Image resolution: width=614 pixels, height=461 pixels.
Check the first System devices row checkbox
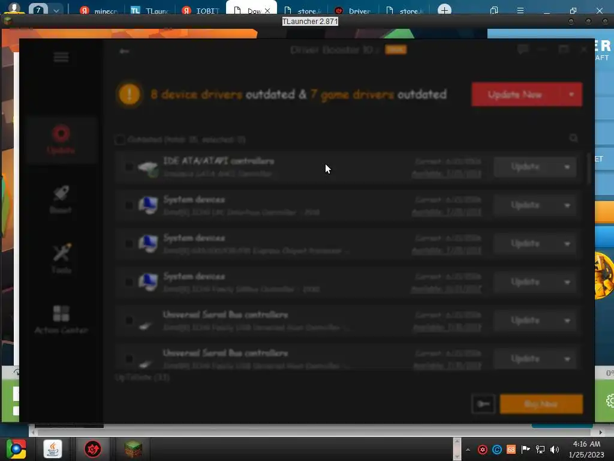129,205
